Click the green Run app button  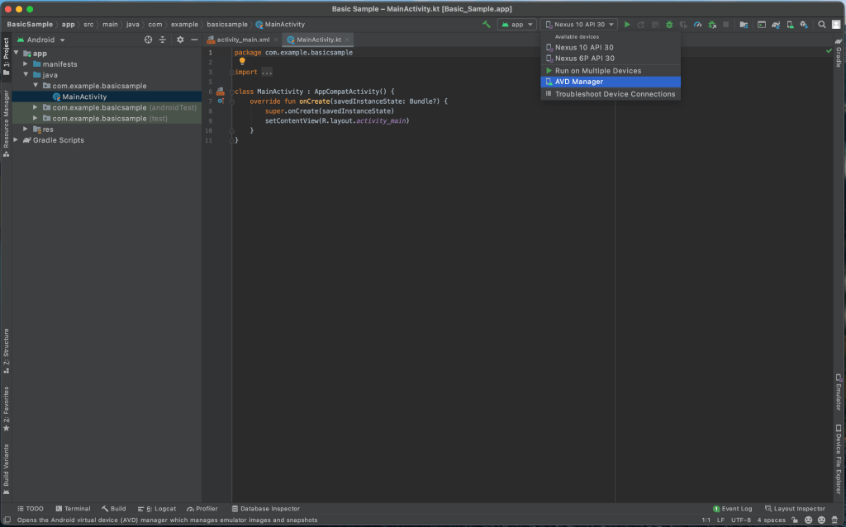click(x=627, y=25)
